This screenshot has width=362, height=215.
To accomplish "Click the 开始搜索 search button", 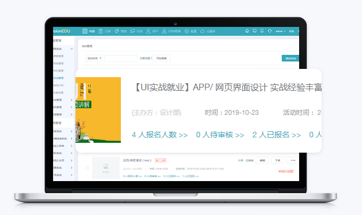I will tap(161, 58).
